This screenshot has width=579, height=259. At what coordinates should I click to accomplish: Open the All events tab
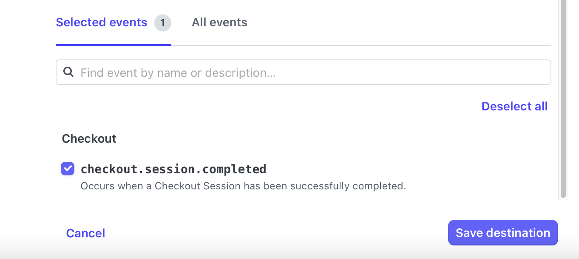point(219,23)
